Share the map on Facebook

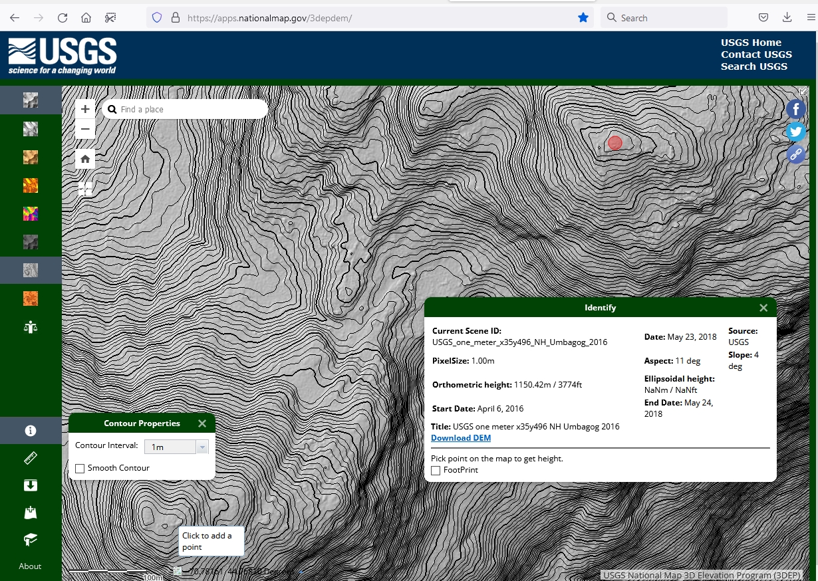795,110
